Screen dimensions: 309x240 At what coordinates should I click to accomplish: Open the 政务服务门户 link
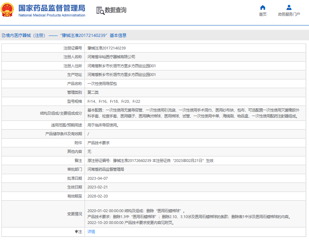289,14
